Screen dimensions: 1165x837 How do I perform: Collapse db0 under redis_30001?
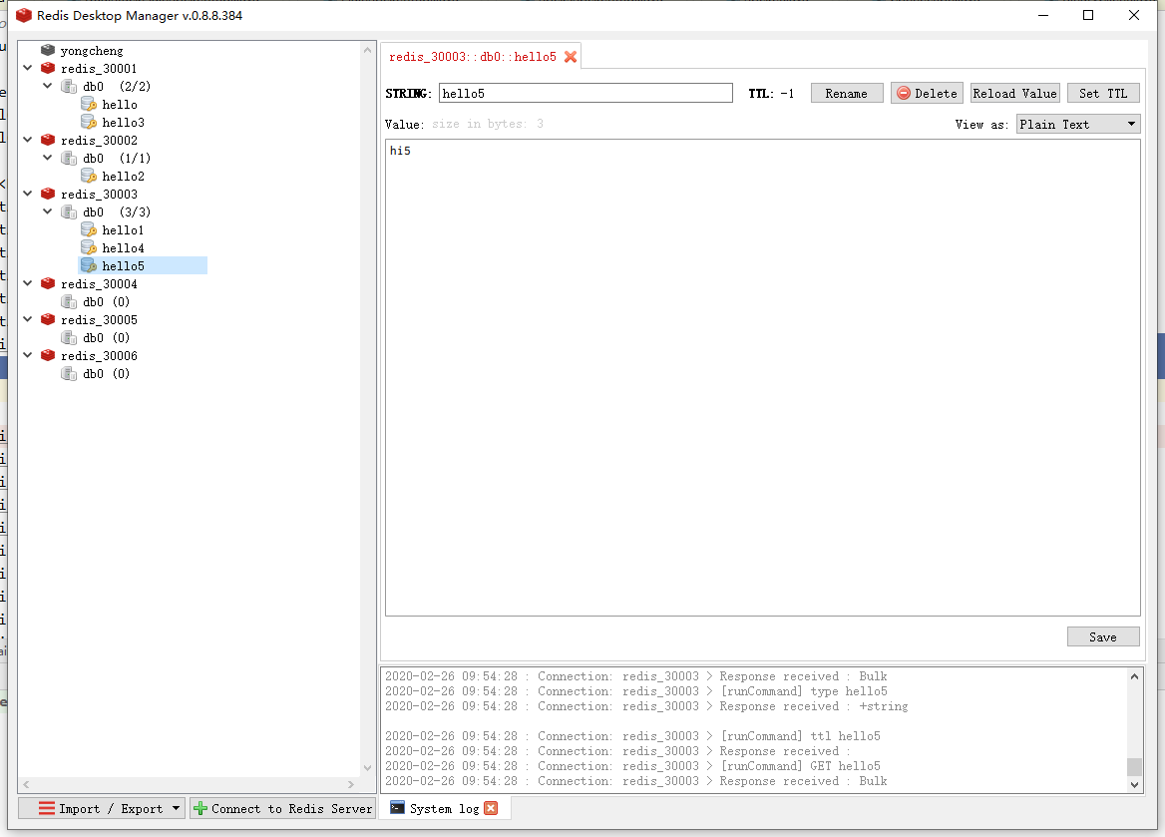[x=48, y=86]
